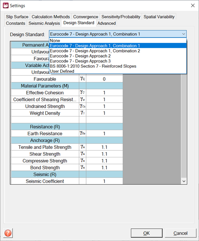Click the Earth Resistance label

tap(45, 133)
